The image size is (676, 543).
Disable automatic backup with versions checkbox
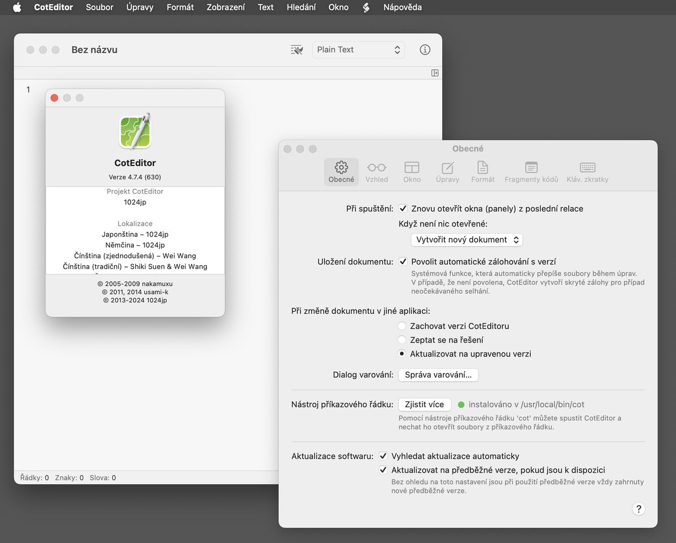coord(403,261)
